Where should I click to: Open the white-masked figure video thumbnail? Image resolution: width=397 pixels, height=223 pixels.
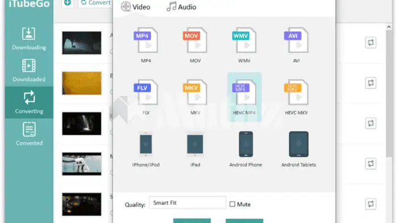point(82,164)
